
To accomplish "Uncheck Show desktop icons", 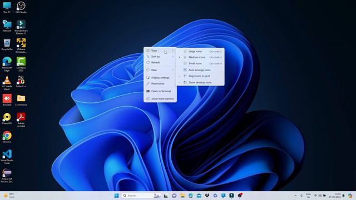I will click(x=201, y=83).
